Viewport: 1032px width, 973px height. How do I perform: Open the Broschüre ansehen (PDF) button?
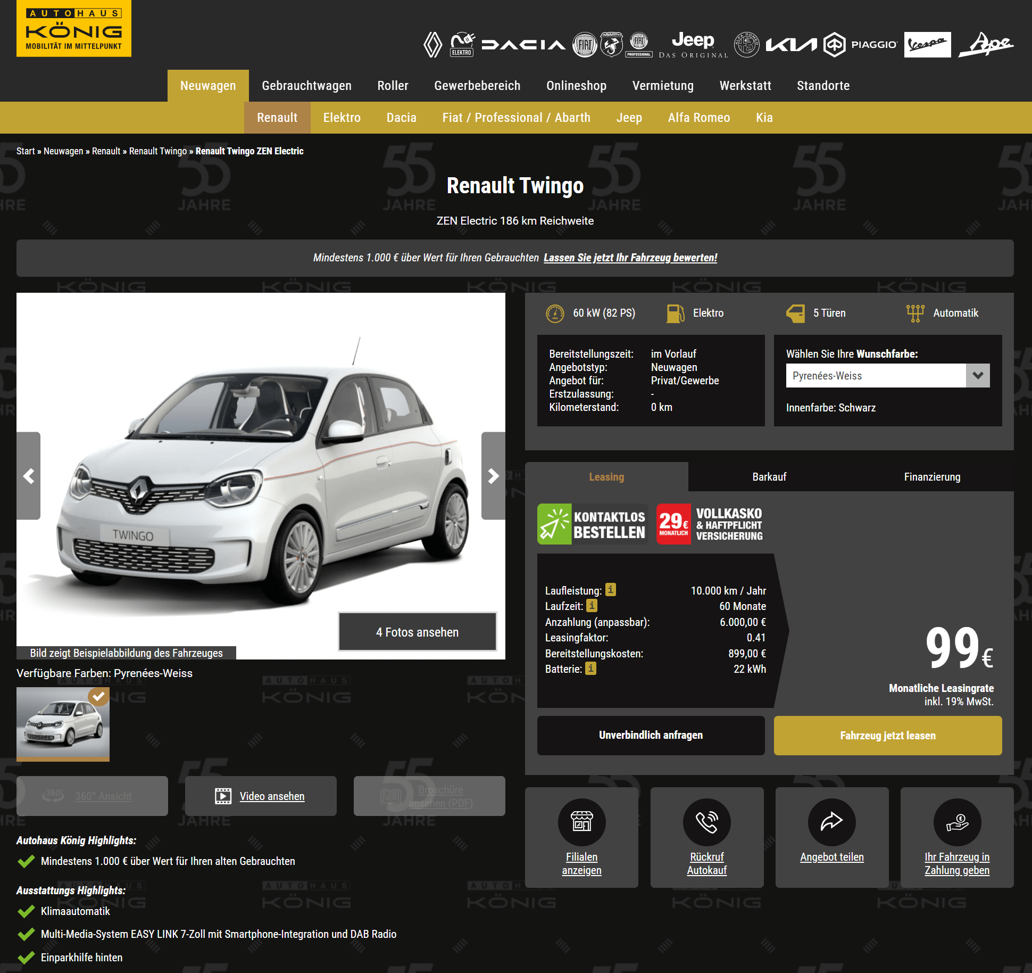pos(429,796)
